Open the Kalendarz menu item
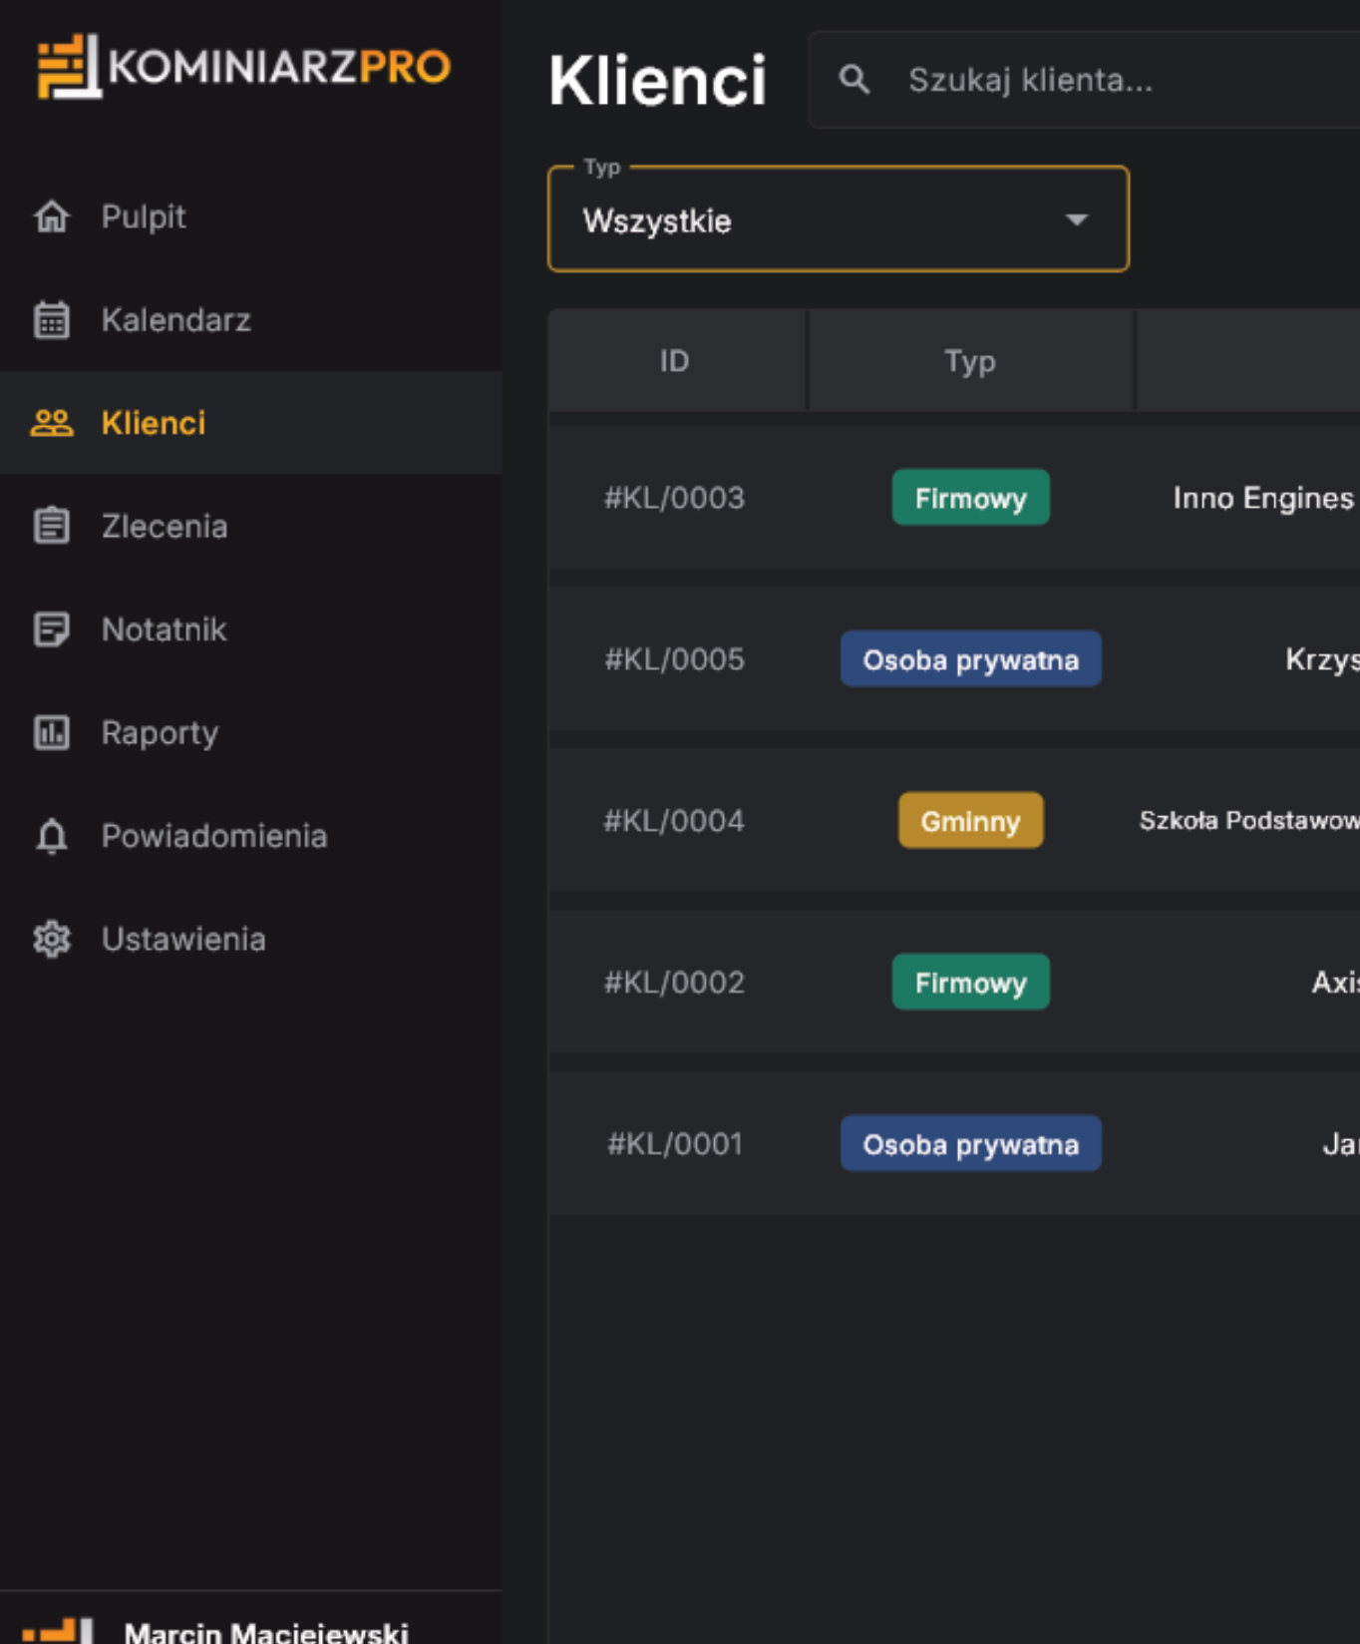 [251, 320]
